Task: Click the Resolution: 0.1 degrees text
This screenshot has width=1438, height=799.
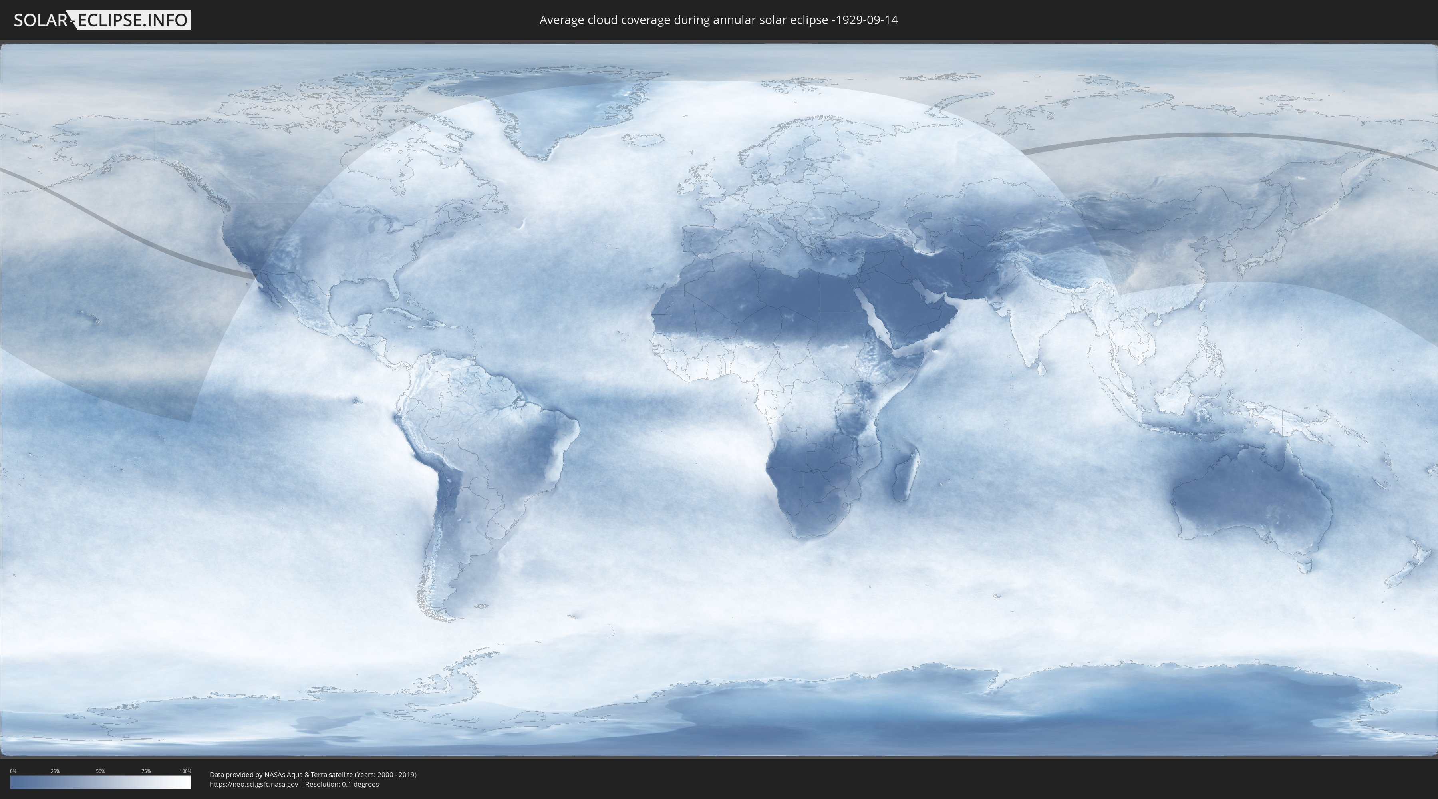Action: pyautogui.click(x=342, y=785)
